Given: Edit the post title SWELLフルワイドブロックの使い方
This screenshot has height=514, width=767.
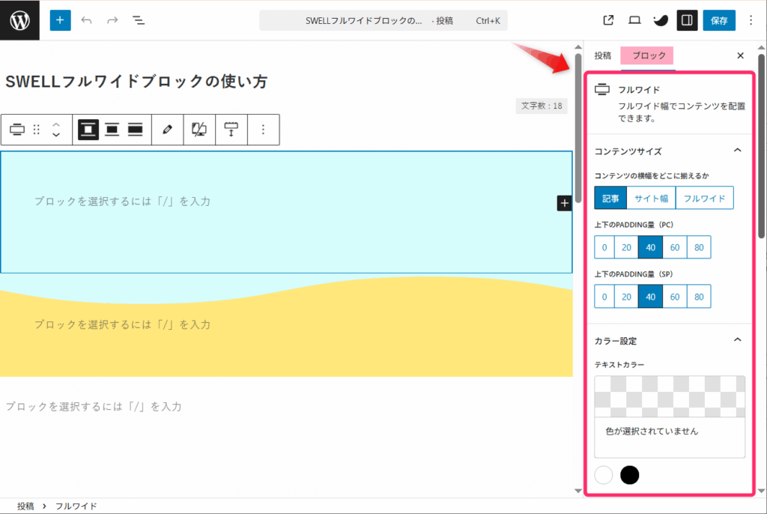Looking at the screenshot, I should tap(136, 81).
